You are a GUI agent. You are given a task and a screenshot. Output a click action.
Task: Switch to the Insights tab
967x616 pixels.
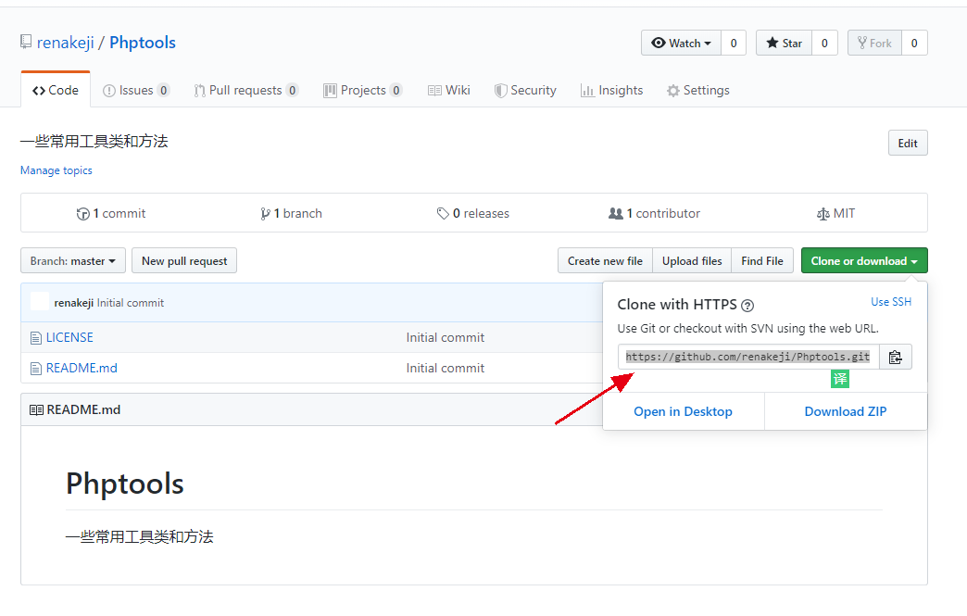click(x=611, y=91)
